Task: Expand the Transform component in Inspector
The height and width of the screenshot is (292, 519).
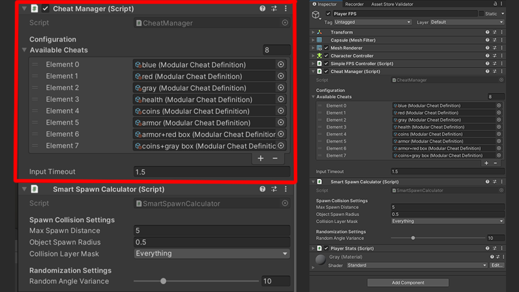Action: pos(313,32)
